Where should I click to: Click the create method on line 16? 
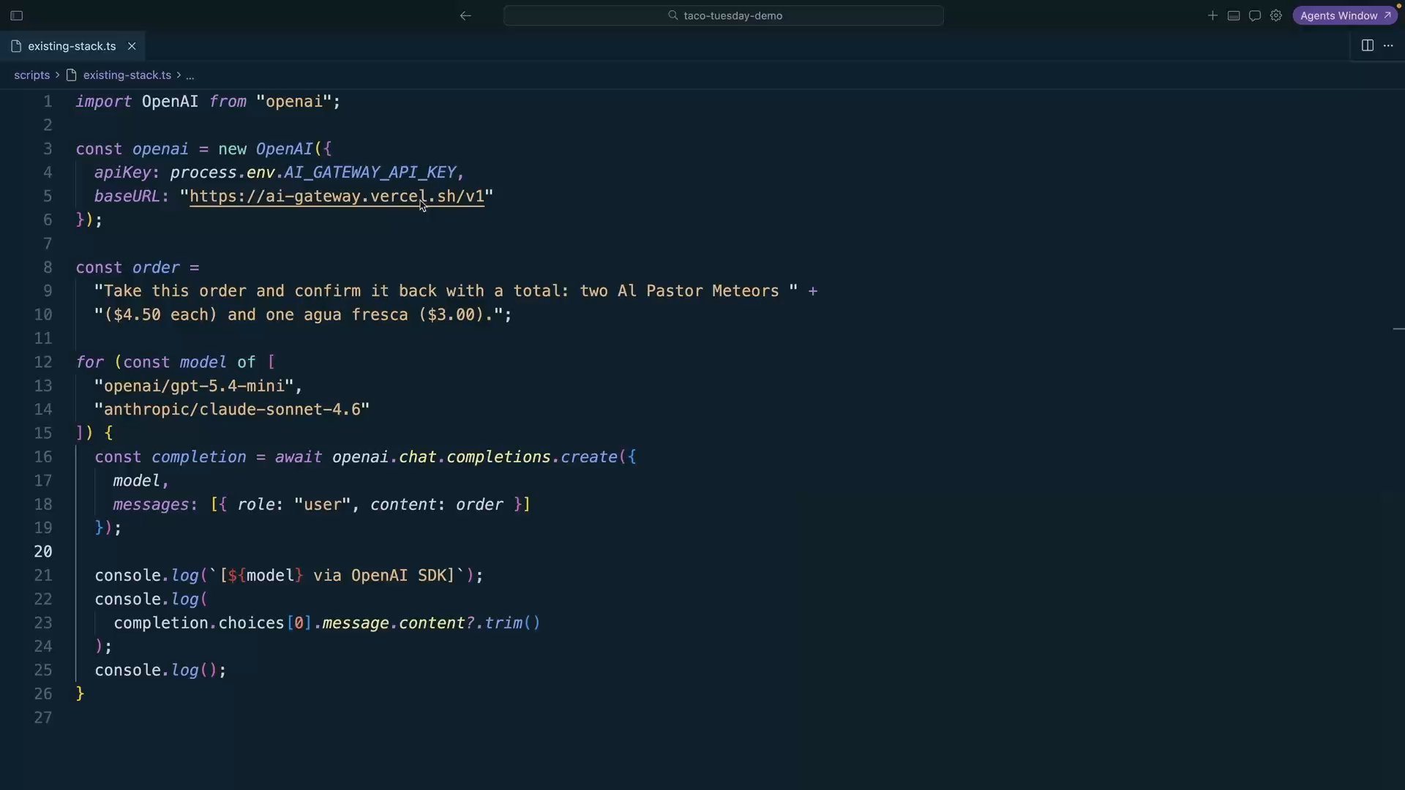589,457
